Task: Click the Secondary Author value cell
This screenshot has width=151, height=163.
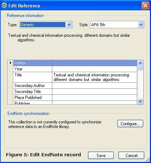Action: point(94,86)
